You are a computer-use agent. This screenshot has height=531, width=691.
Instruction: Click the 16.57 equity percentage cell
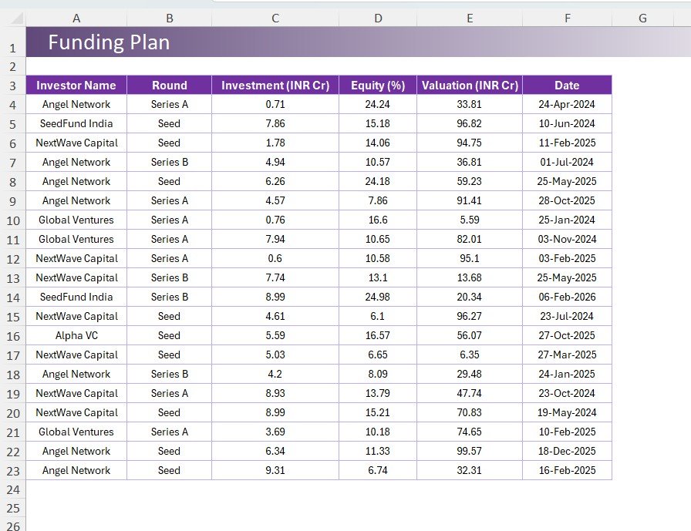(377, 335)
